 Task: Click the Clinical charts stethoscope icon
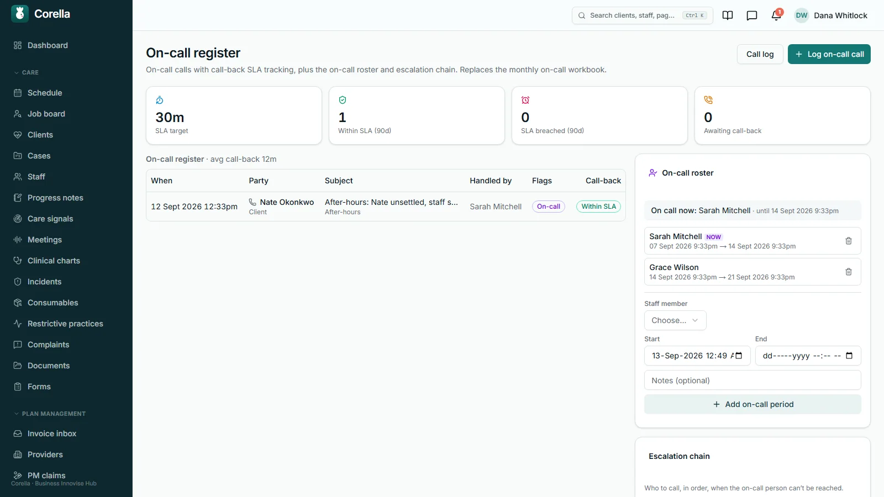click(x=18, y=261)
